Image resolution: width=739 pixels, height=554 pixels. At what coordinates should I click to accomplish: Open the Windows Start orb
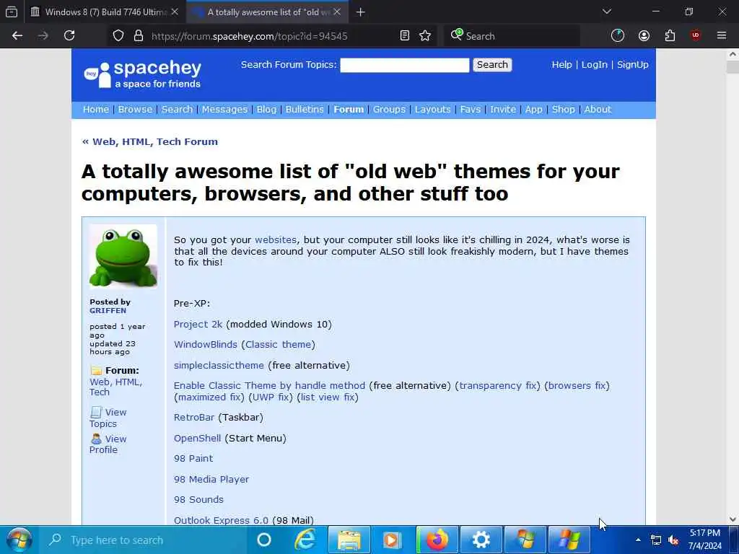point(19,540)
